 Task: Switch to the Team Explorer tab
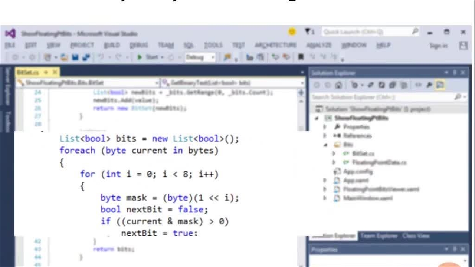pos(379,236)
